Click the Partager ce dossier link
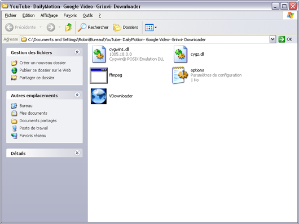The image size is (299, 224). pos(37,78)
